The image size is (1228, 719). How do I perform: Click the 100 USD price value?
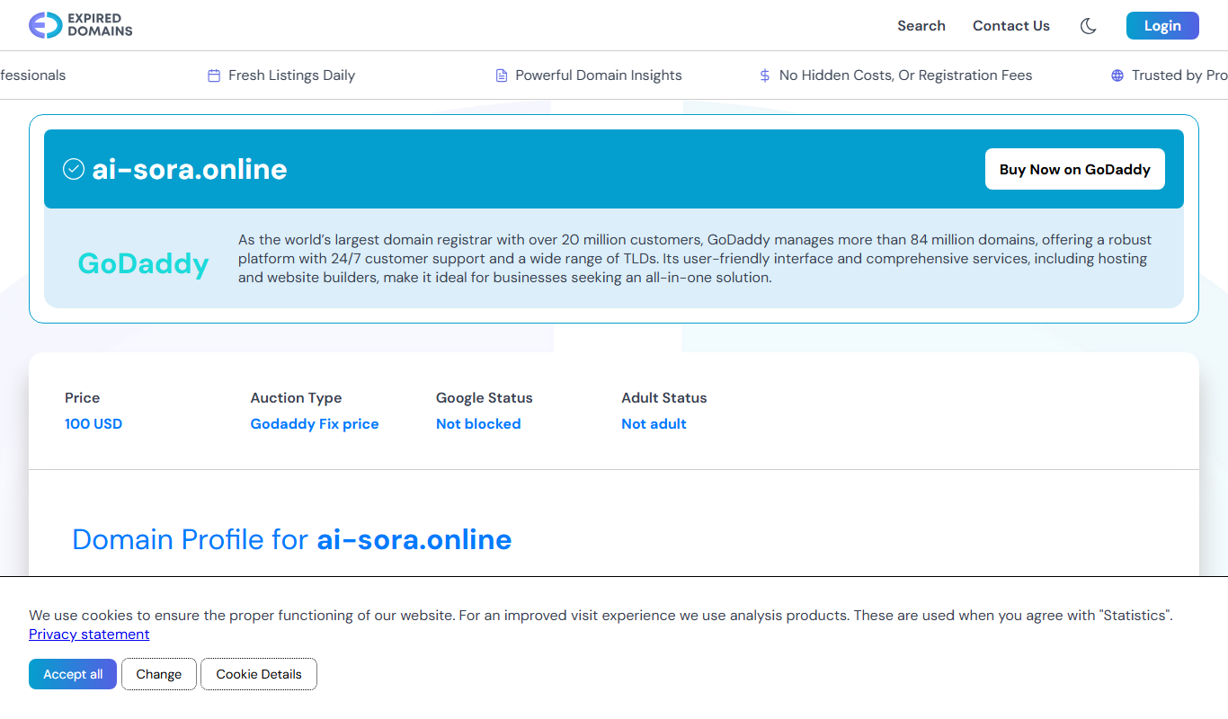tap(93, 424)
